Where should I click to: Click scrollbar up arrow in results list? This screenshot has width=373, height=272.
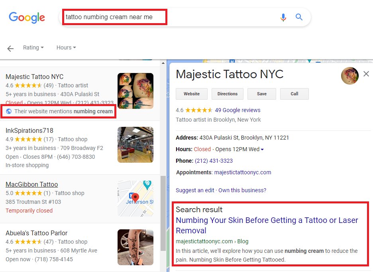point(163,63)
